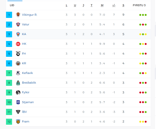Image resolution: width=156 pixels, height=129 pixels.
Task: Click the Keflavík K logo
Action: click(18, 73)
